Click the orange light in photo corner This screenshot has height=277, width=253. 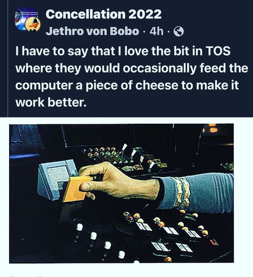(213, 128)
